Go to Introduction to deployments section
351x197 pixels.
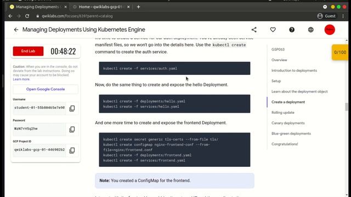pyautogui.click(x=294, y=71)
